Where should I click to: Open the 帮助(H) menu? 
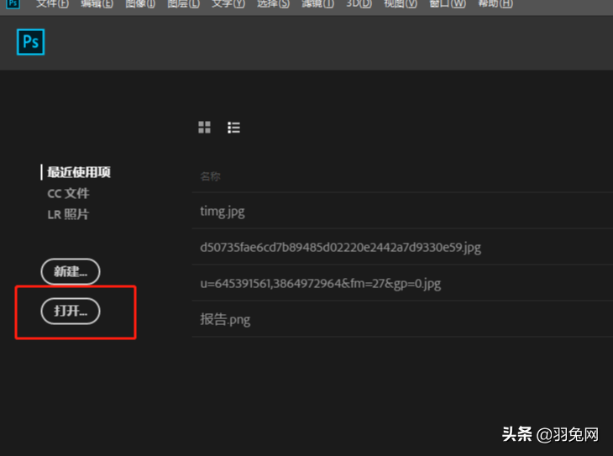495,4
